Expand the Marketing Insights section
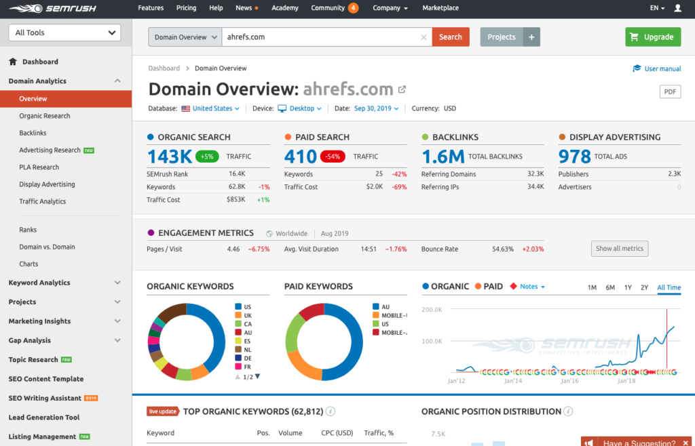 [x=117, y=321]
